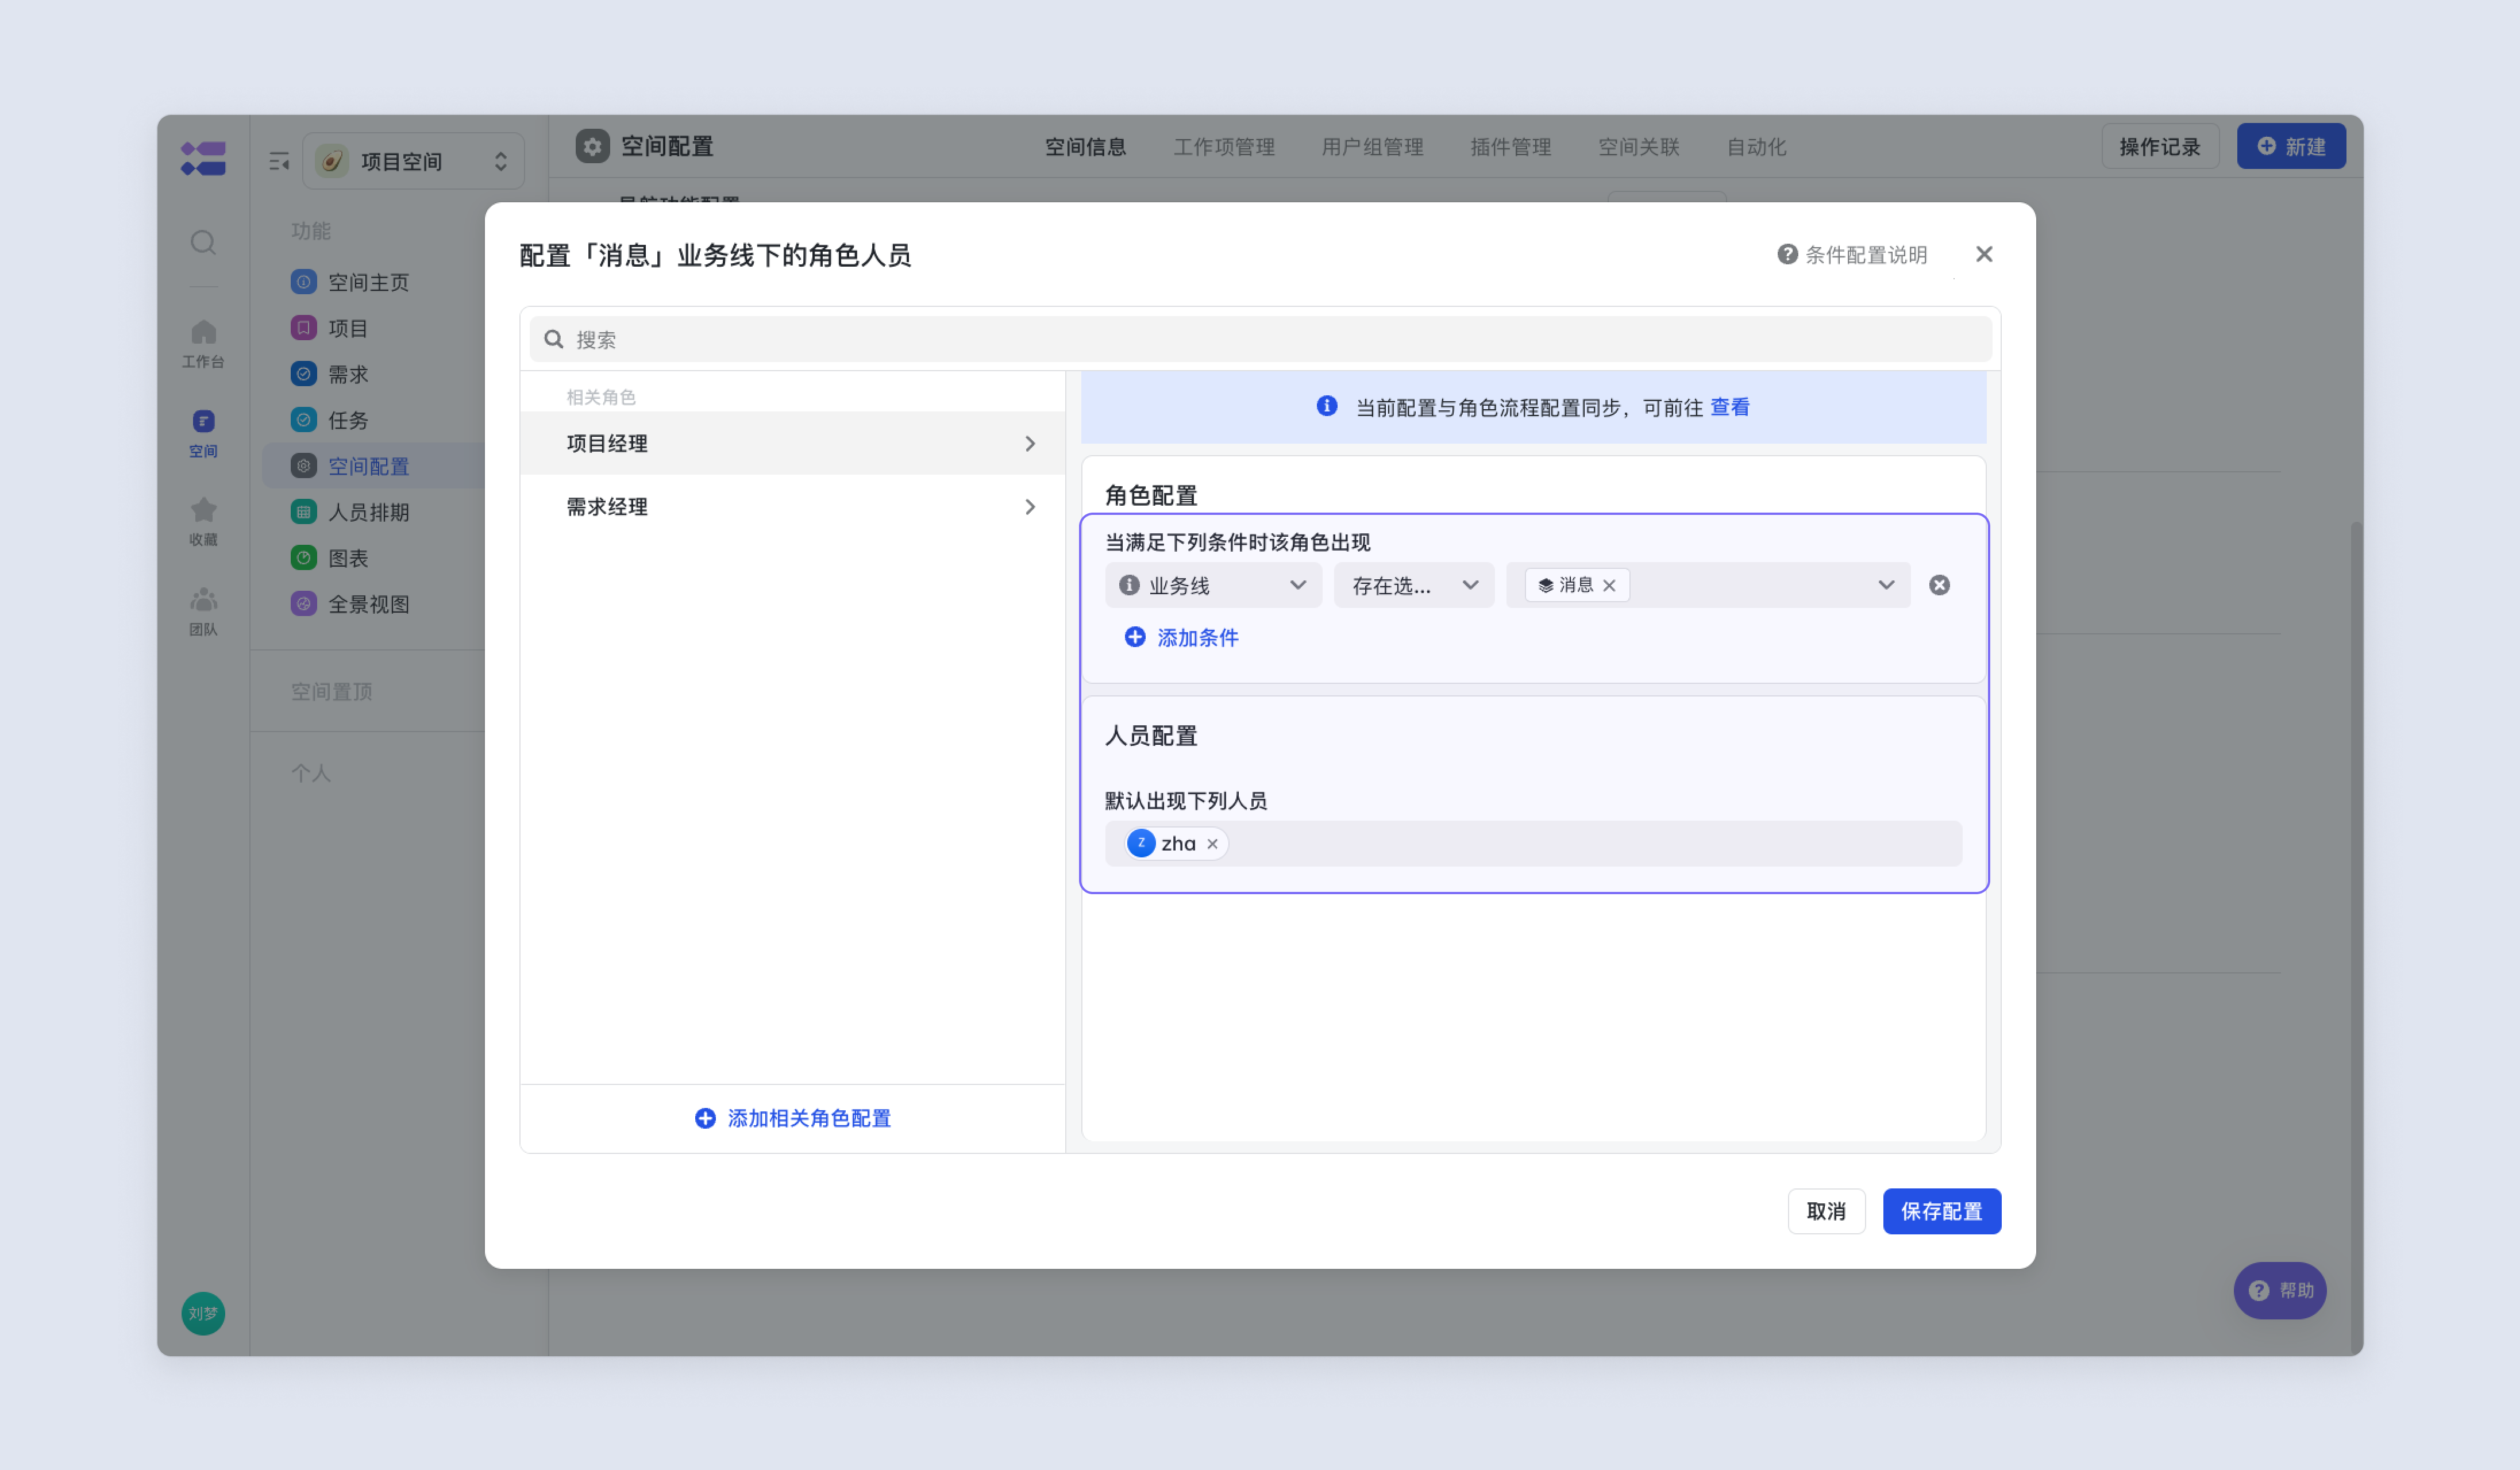Click the 查看 link in notice
The width and height of the screenshot is (2520, 1470).
1730,407
